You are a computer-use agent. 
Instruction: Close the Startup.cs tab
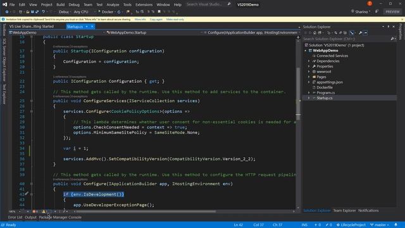click(x=92, y=27)
